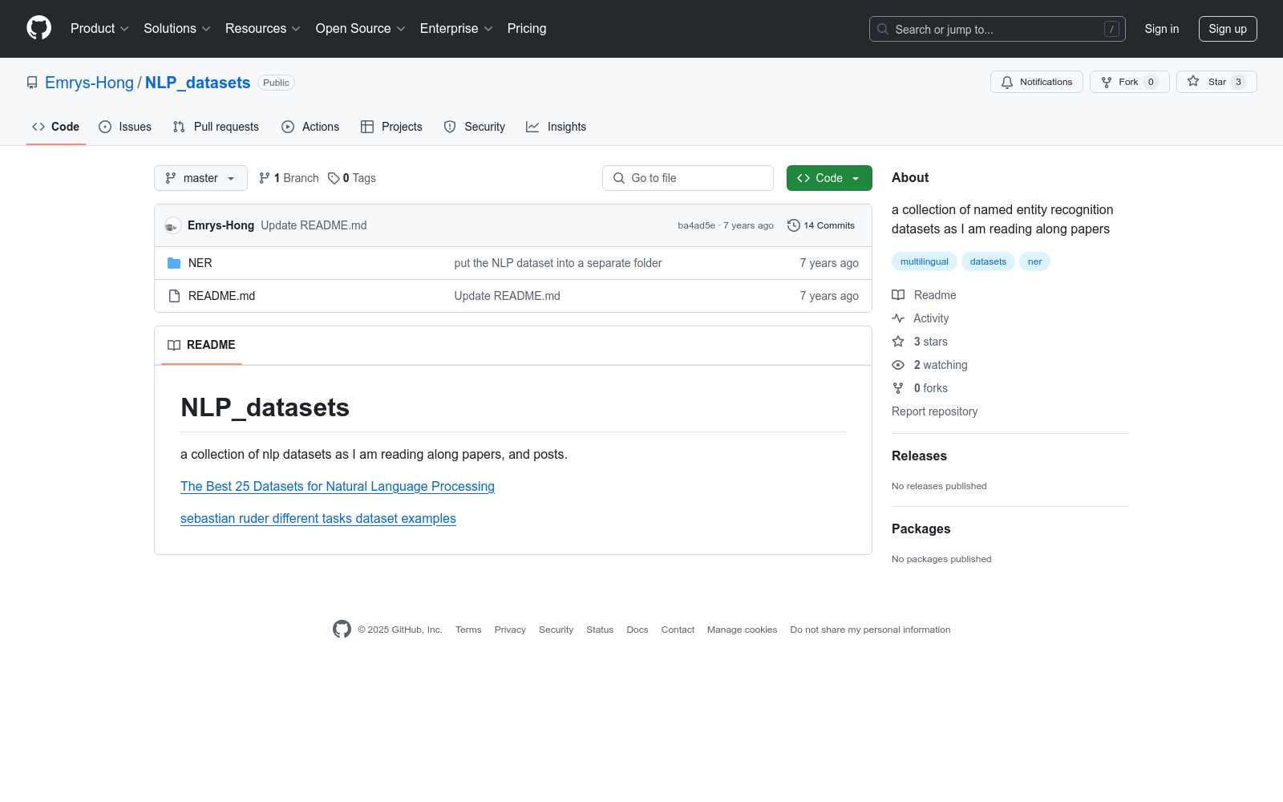This screenshot has height=802, width=1283.
Task: Open the master branch selector
Action: pos(200,178)
